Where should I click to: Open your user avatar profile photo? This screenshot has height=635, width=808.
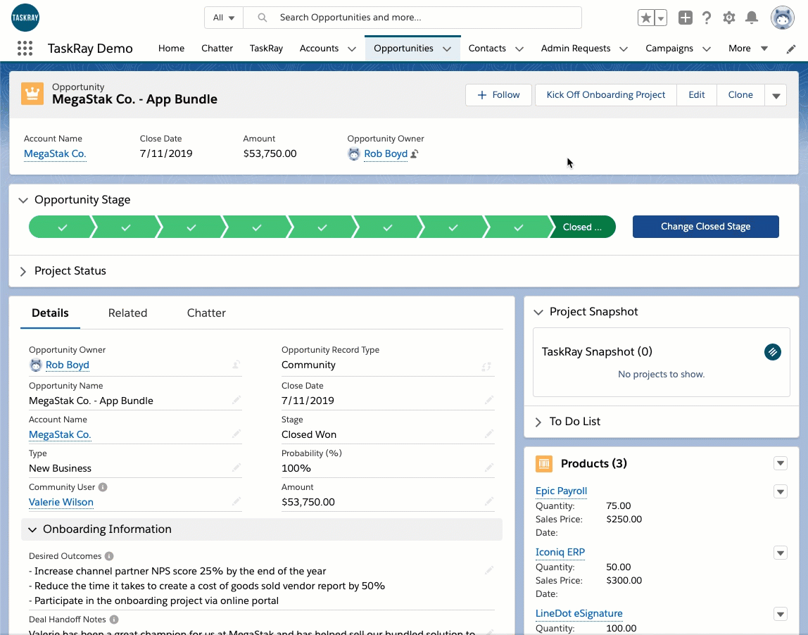click(782, 18)
